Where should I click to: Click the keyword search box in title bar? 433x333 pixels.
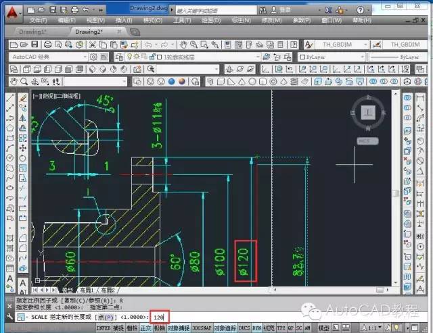pyautogui.click(x=216, y=11)
